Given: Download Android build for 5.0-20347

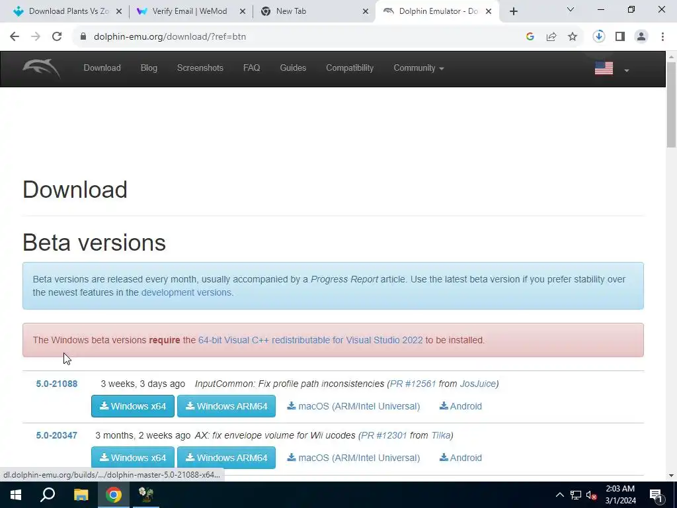Looking at the screenshot, I should (x=461, y=458).
